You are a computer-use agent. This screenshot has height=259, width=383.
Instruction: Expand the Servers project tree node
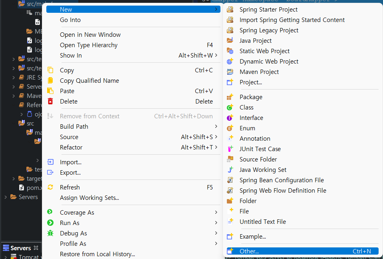coord(5,197)
